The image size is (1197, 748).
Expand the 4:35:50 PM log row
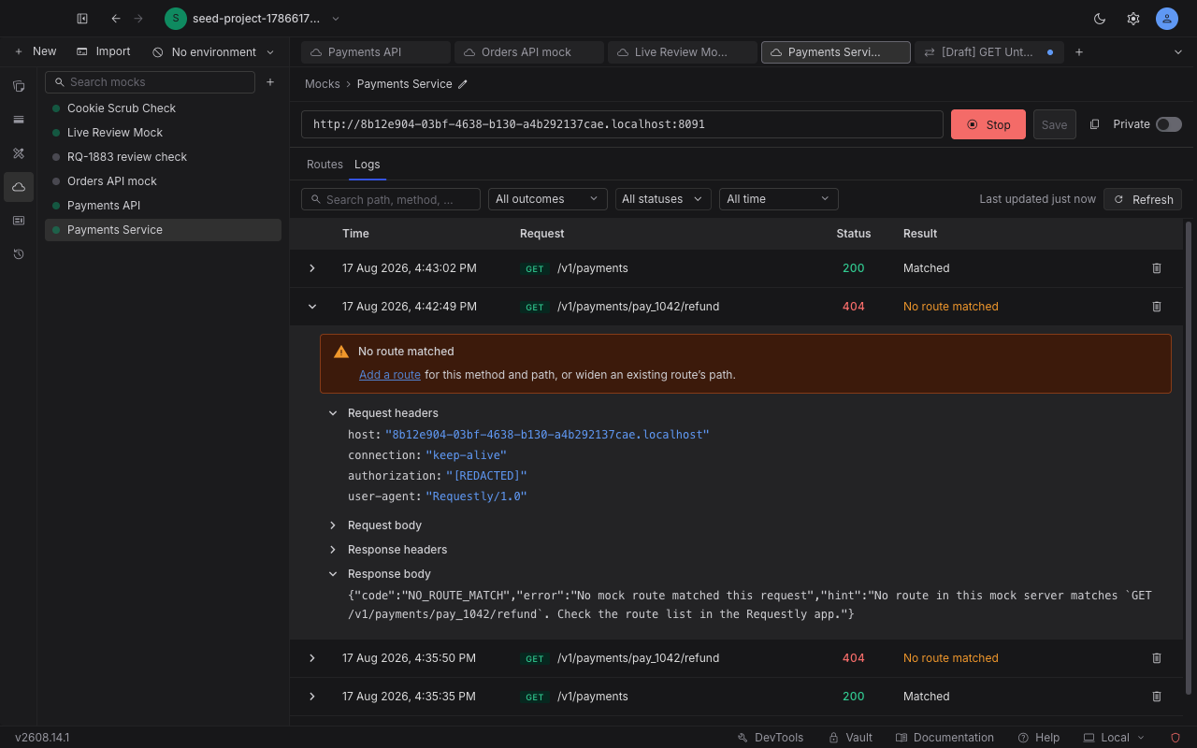tap(312, 658)
